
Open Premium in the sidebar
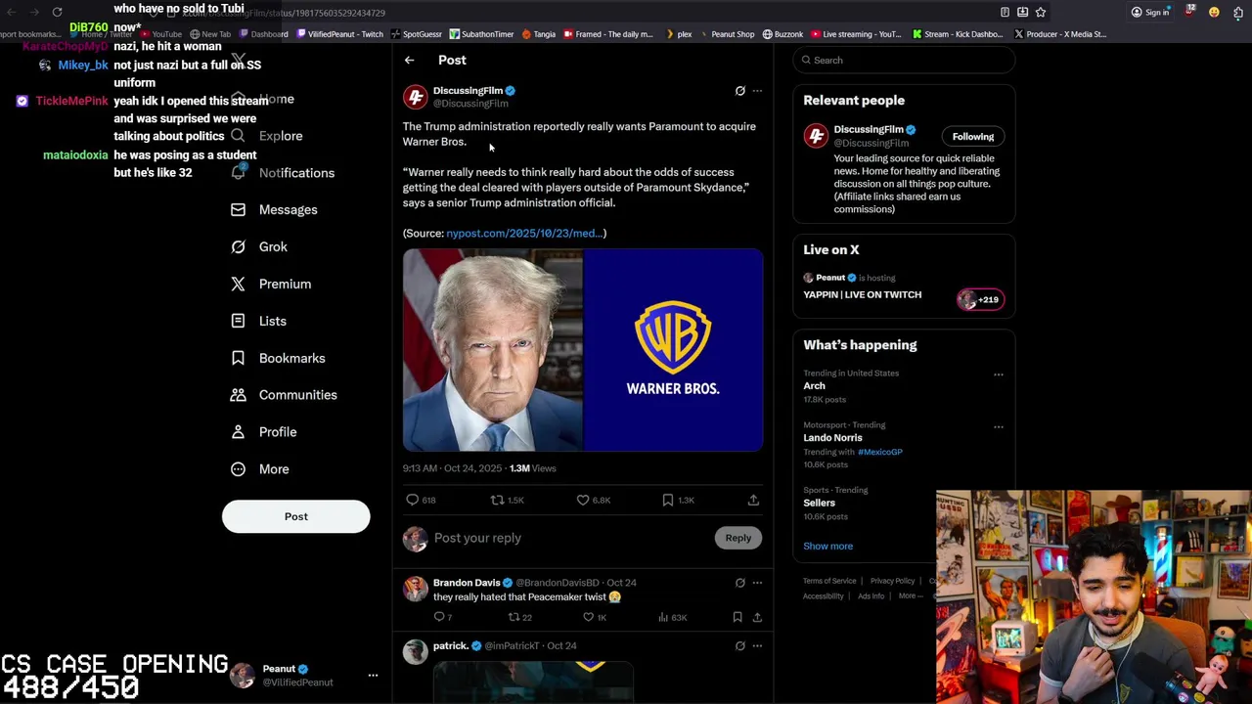coord(271,285)
